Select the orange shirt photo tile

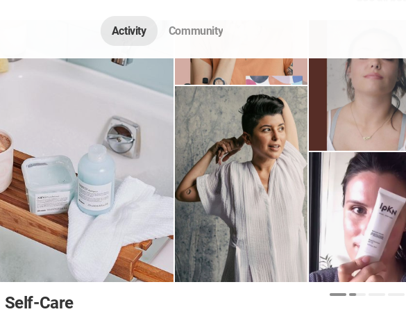(241, 72)
